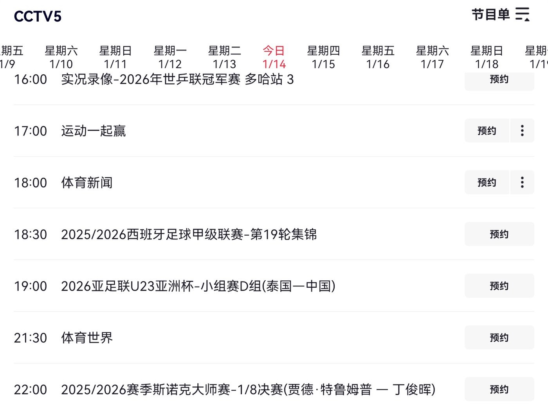Select 星期六 1/17 date tab
Image resolution: width=548 pixels, height=413 pixels.
432,57
